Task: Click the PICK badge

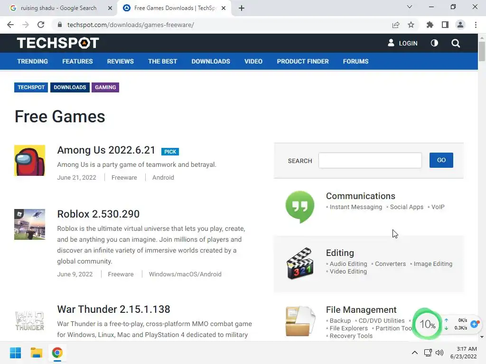Action: click(170, 152)
